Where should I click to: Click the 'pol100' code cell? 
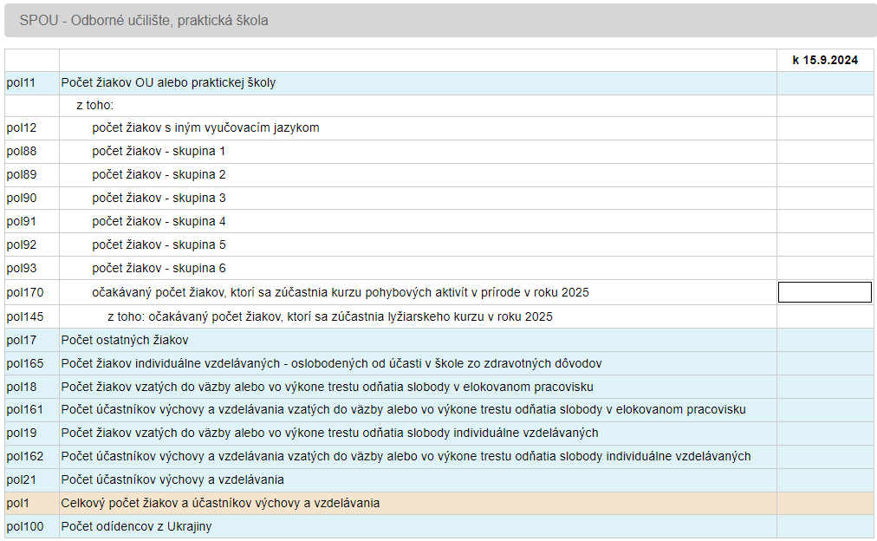point(32,527)
